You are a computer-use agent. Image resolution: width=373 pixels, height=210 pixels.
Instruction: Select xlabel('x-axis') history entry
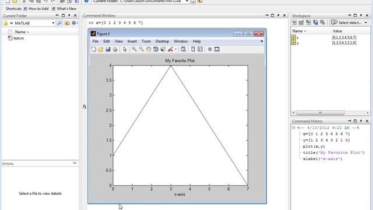click(x=322, y=159)
